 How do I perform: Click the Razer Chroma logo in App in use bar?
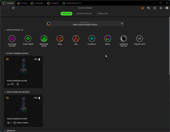tap(49, 24)
